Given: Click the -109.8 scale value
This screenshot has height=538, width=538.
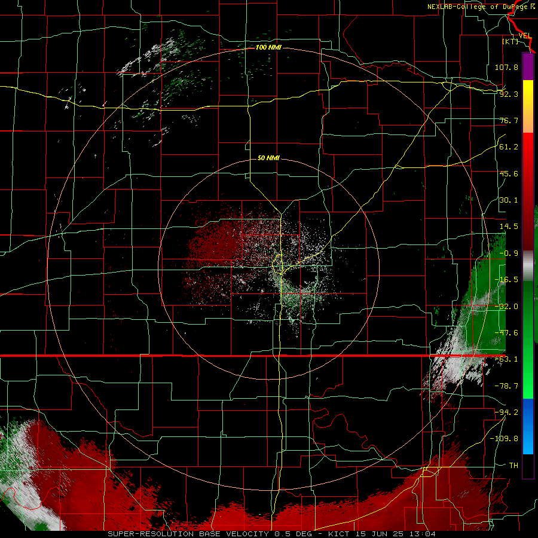Looking at the screenshot, I should (505, 439).
